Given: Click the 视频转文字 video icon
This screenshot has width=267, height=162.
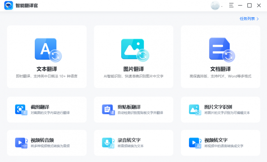Looking at the screenshot, I should 195,143.
